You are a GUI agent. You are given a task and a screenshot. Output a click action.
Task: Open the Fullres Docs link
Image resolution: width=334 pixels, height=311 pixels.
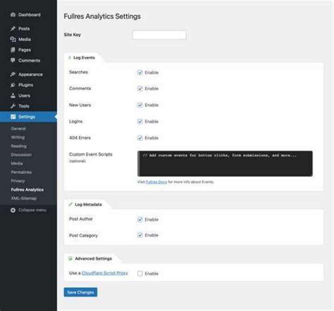[156, 182]
